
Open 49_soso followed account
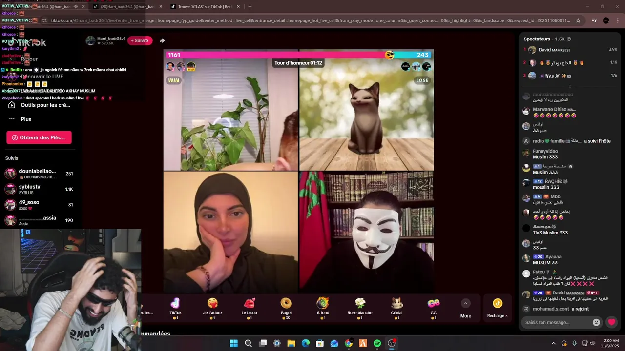(x=39, y=205)
